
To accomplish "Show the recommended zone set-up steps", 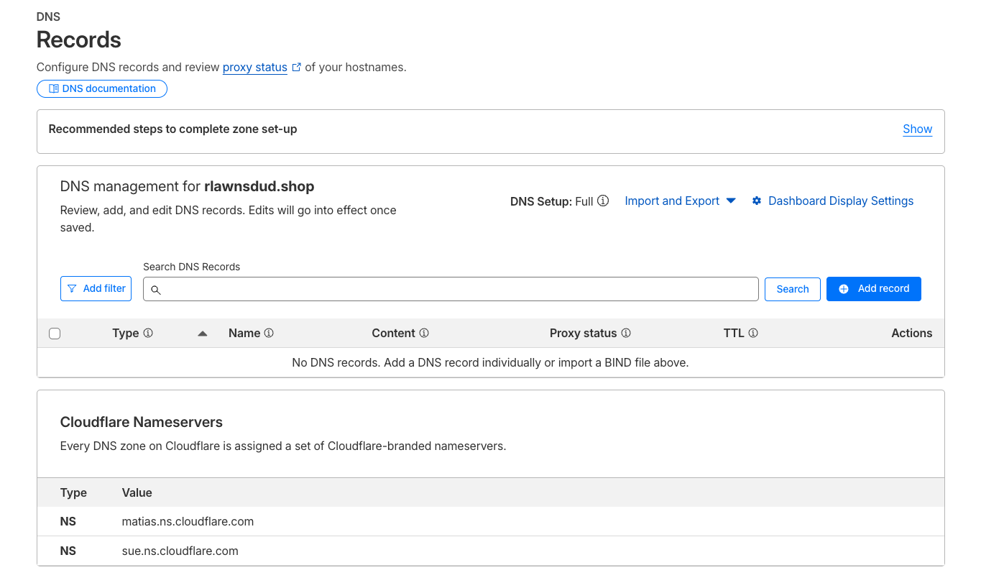I will 917,129.
